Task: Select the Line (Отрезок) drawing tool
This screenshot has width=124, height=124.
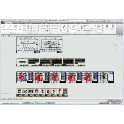Action: (x=4, y=27)
